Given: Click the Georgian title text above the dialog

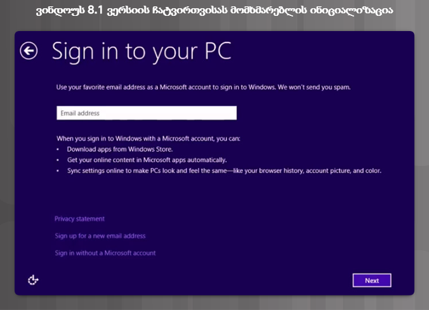Looking at the screenshot, I should [x=214, y=11].
